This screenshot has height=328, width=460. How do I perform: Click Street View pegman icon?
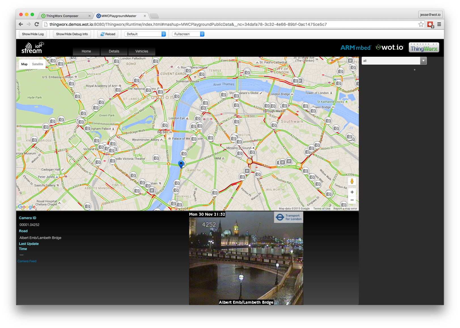click(x=352, y=181)
